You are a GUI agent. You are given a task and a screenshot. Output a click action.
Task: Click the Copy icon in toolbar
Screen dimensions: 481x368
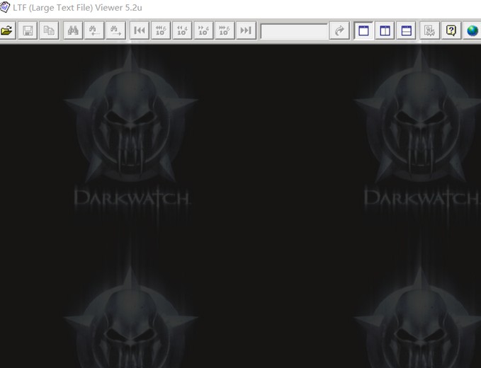click(x=49, y=30)
